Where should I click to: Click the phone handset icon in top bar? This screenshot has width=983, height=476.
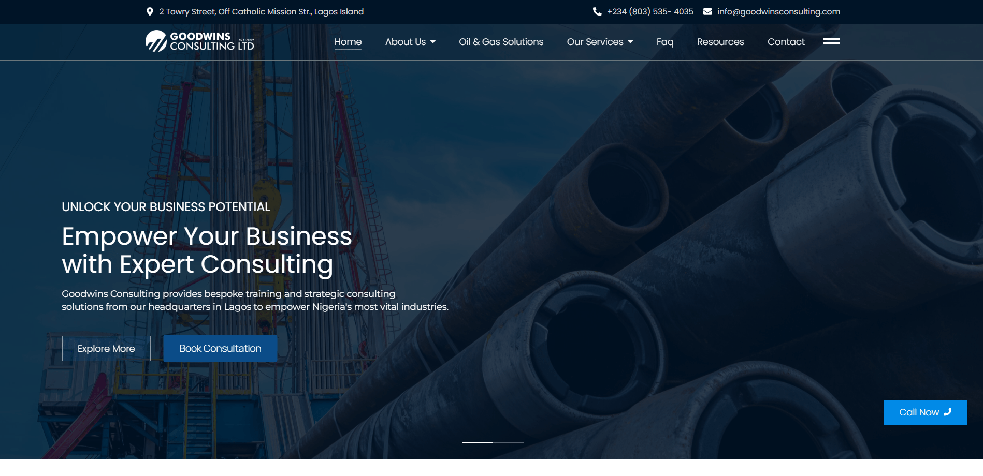(597, 11)
